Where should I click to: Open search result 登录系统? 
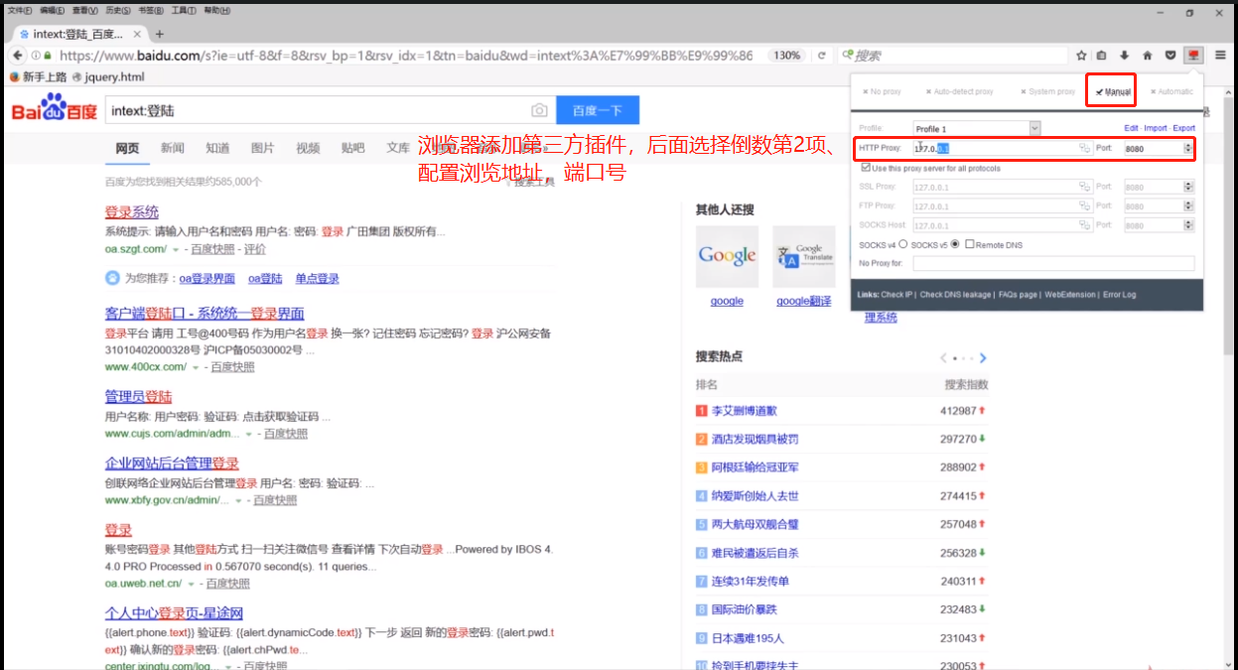pyautogui.click(x=132, y=212)
